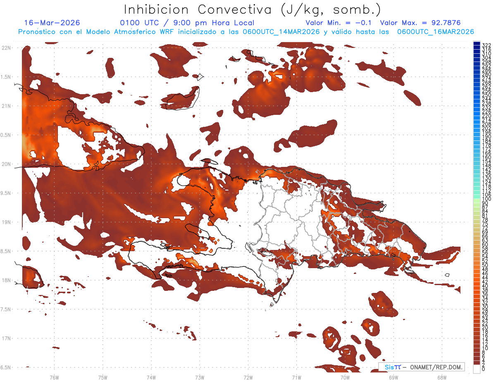Click the "202" value on the color scale
496x383 pixels.
click(x=486, y=128)
